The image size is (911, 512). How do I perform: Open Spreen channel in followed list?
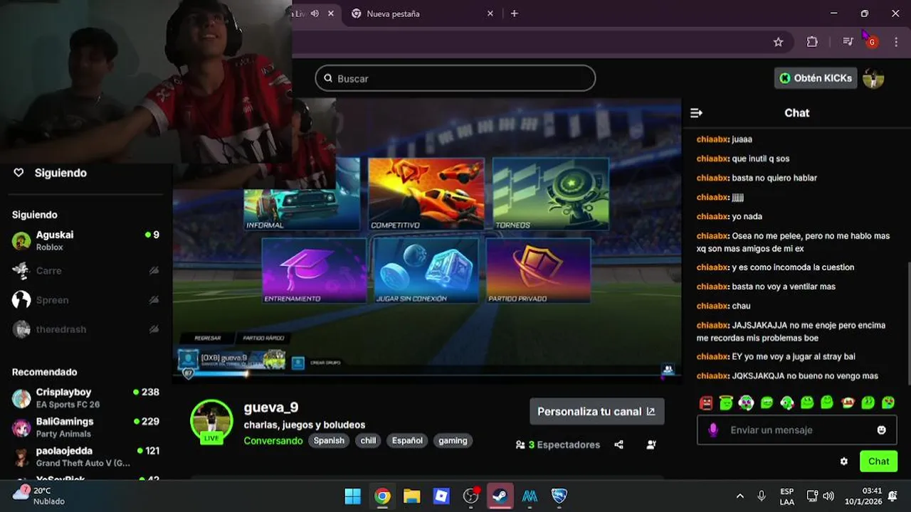[85, 300]
